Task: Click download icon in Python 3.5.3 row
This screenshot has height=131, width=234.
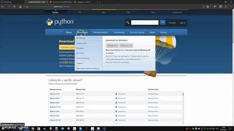Action: click(x=116, y=98)
